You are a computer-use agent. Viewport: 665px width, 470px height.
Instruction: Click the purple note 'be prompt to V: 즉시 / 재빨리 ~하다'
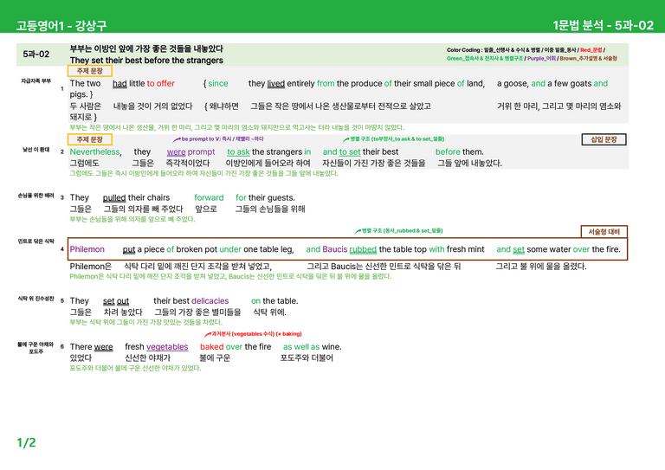pos(223,139)
